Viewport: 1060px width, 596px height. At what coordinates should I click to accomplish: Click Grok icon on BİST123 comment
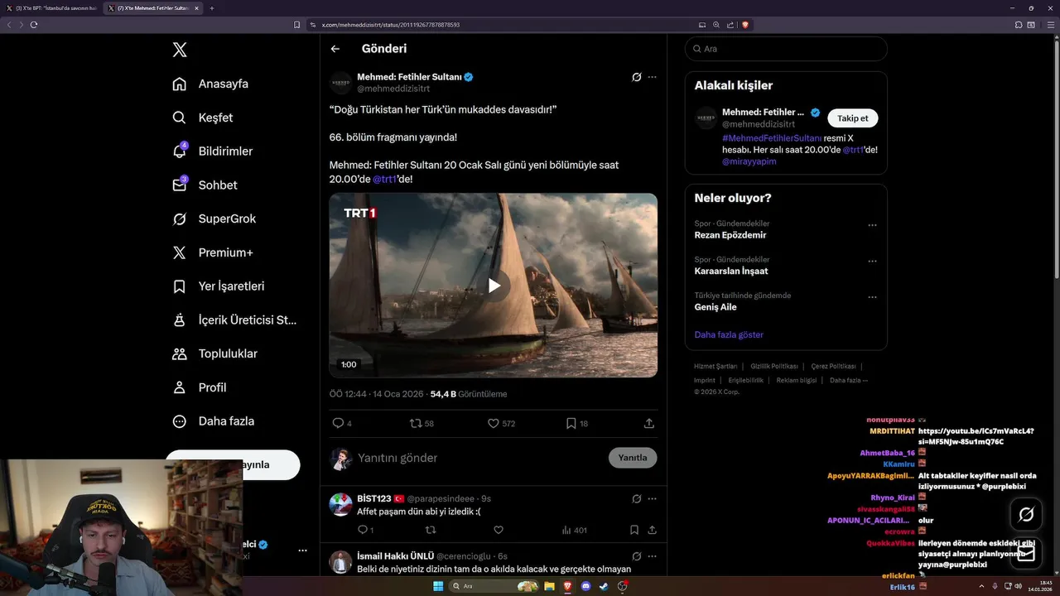pos(637,499)
